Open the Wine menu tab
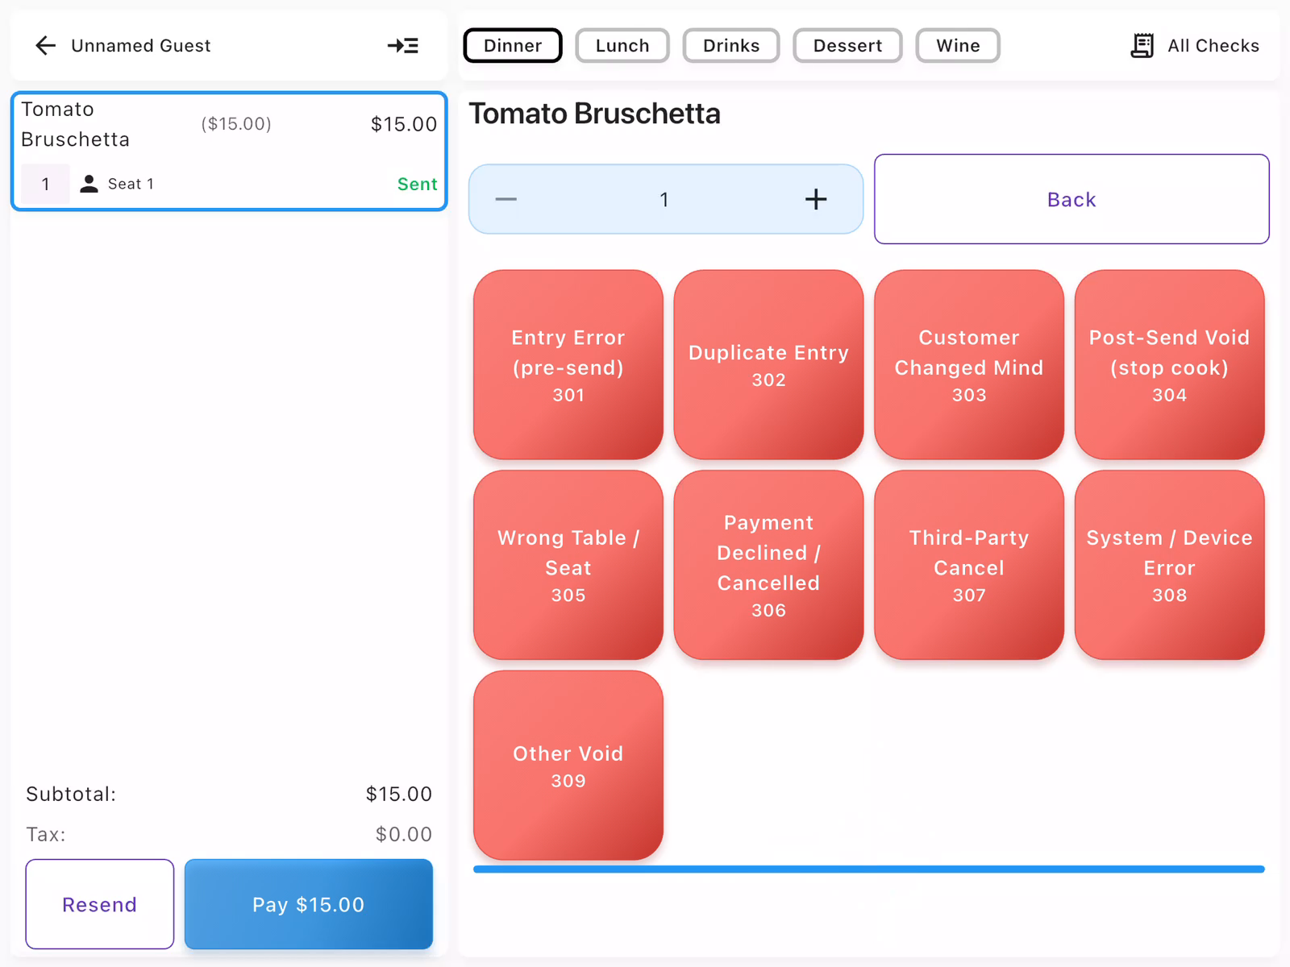The image size is (1290, 967). click(957, 46)
